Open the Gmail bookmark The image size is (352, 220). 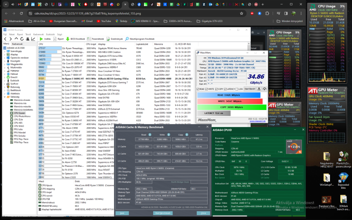click(x=87, y=21)
